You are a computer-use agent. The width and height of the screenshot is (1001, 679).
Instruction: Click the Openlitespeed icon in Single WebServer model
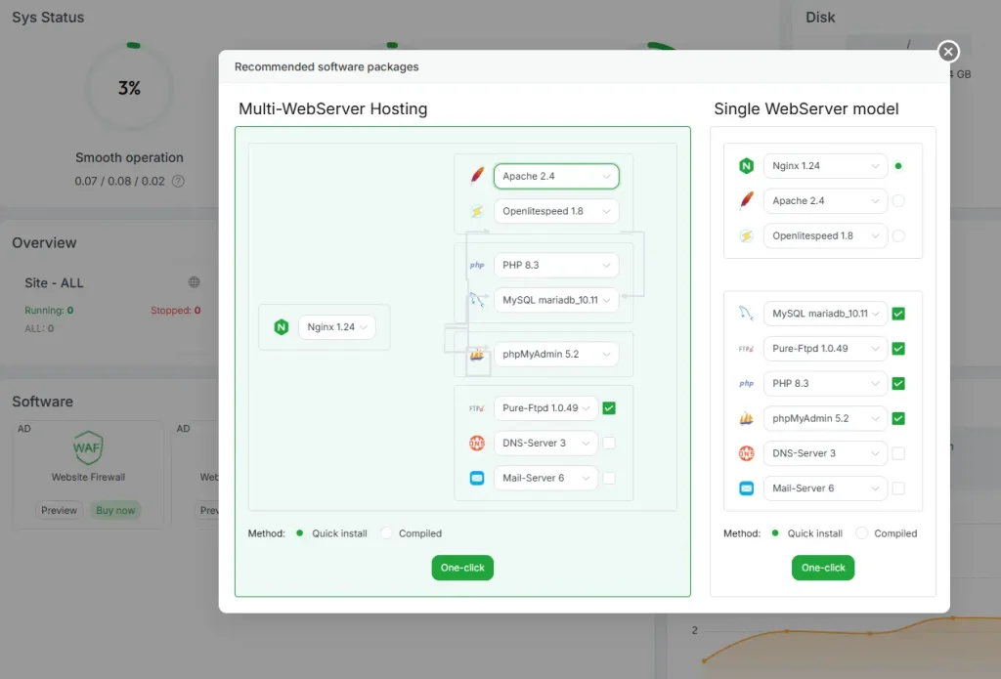point(746,236)
